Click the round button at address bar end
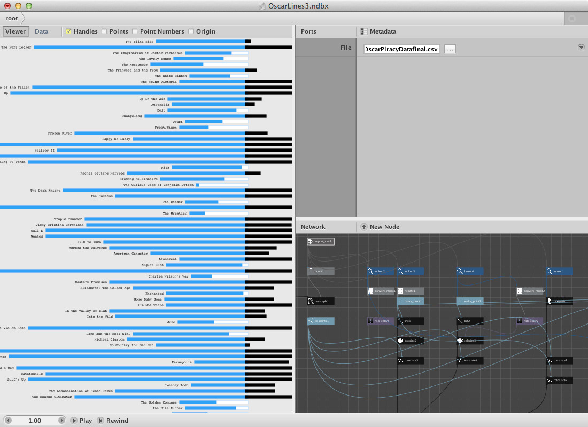Image resolution: width=588 pixels, height=427 pixels. (572, 18)
